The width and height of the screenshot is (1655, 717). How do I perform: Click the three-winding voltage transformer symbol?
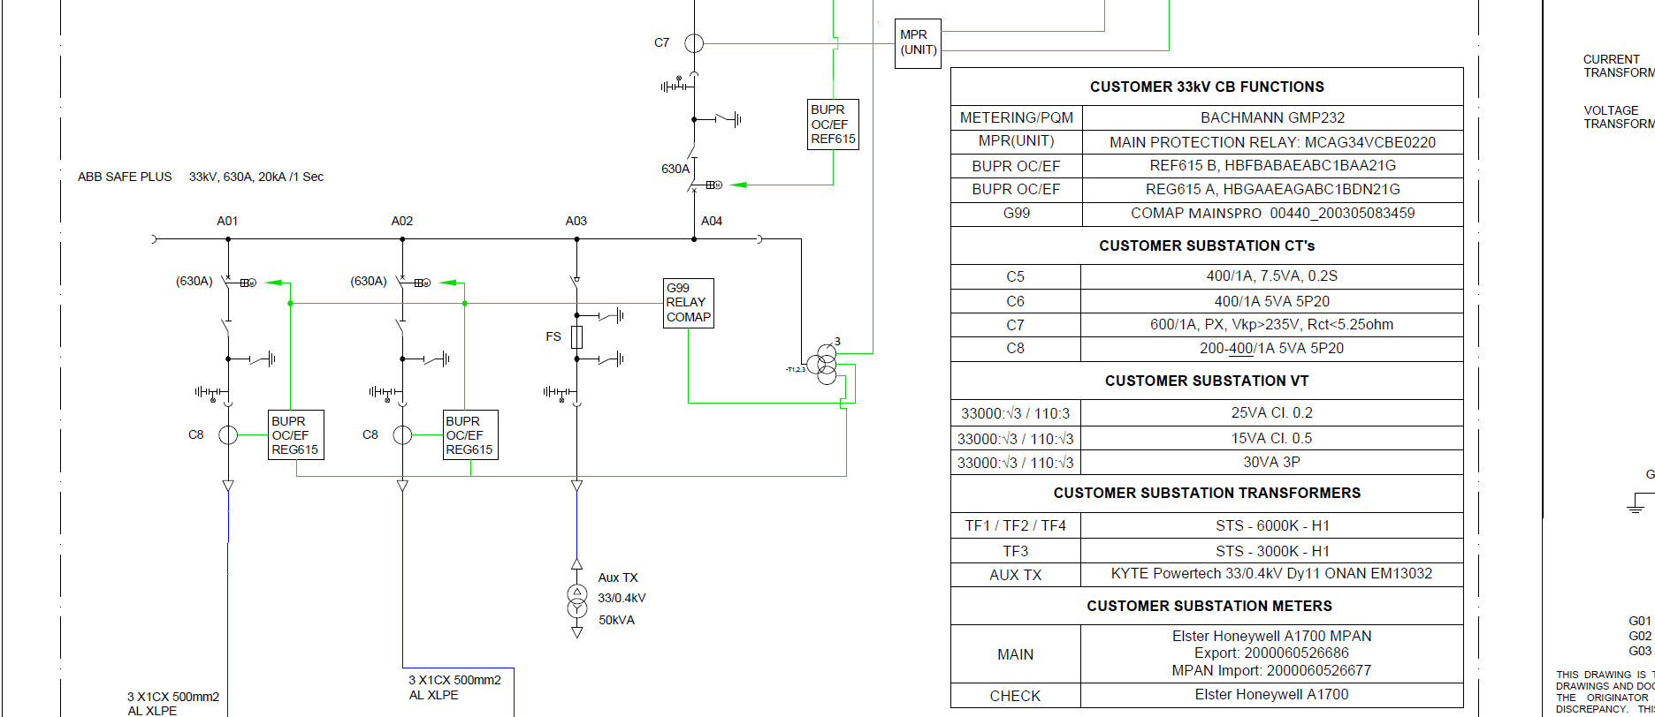[827, 364]
